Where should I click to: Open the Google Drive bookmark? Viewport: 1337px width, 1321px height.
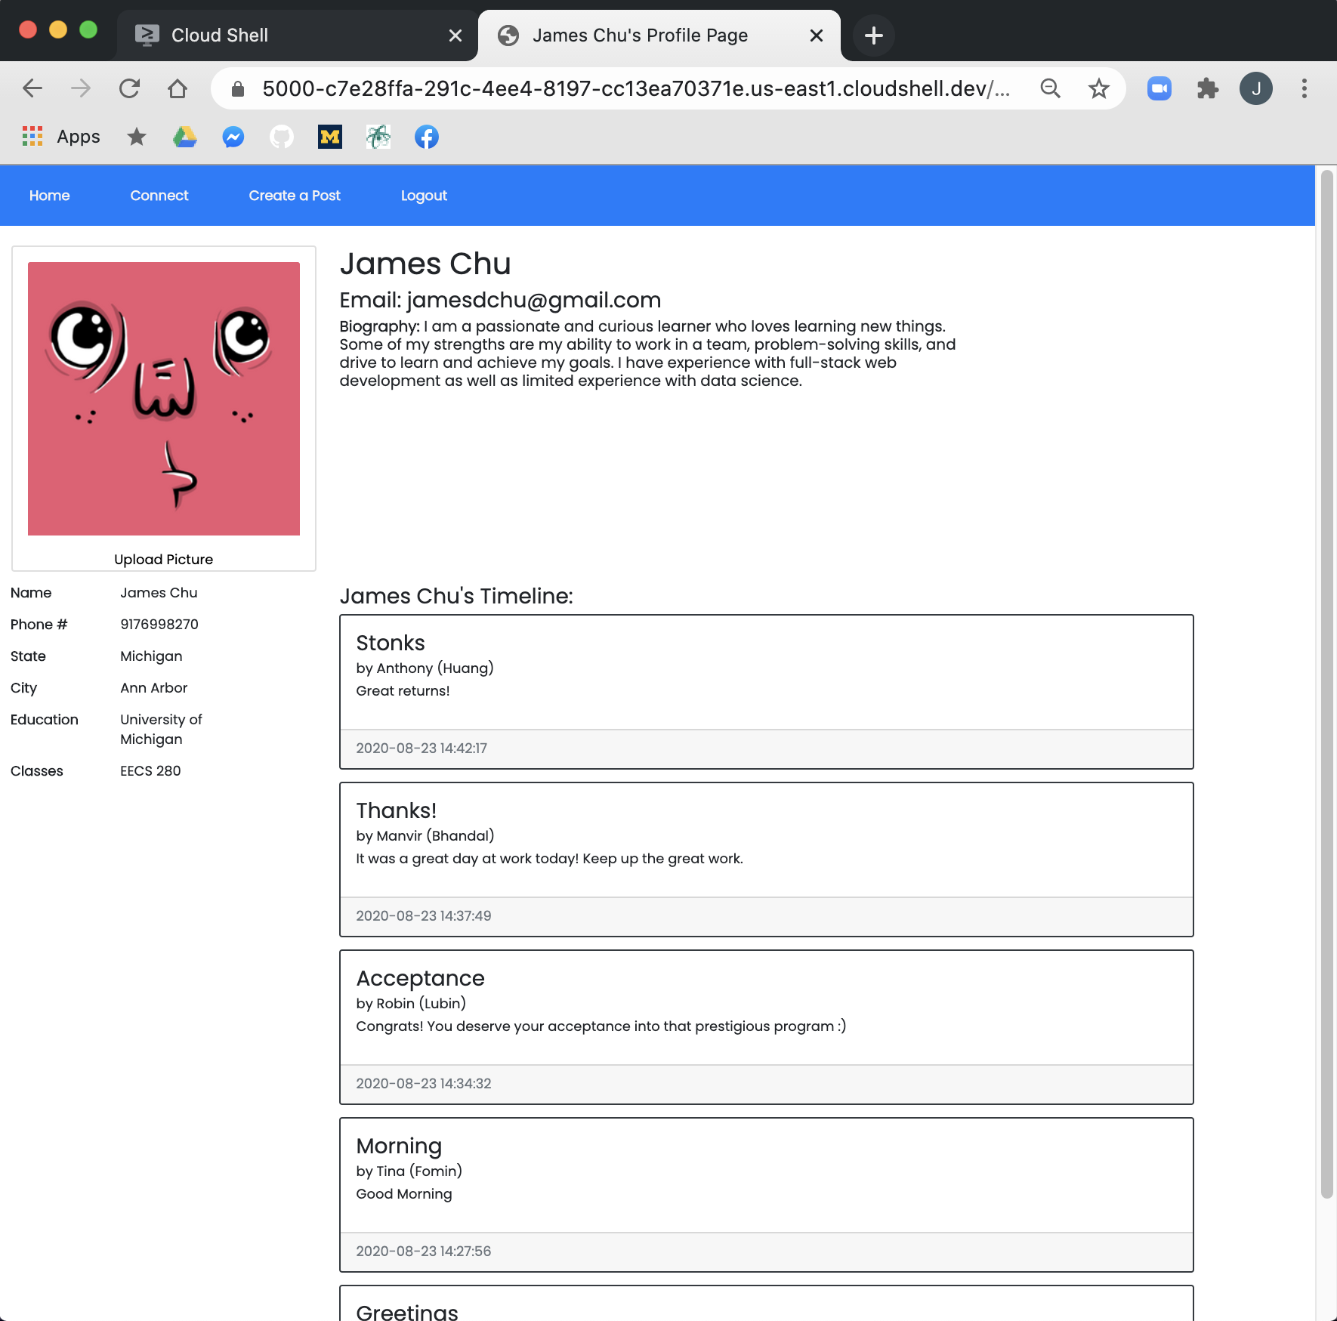pos(185,137)
